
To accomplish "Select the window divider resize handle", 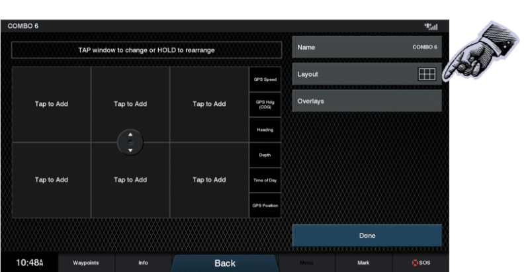I will [130, 142].
